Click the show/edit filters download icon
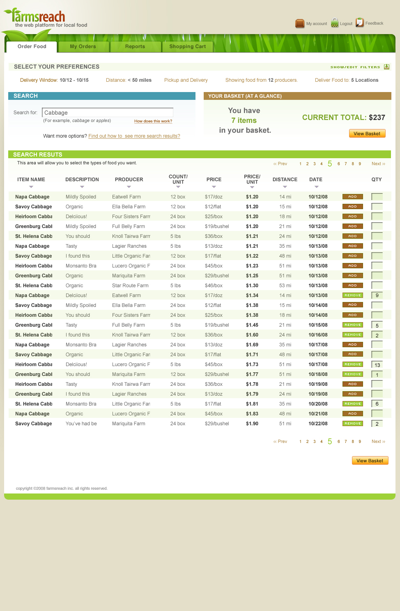This screenshot has height=611, width=400. pos(386,67)
